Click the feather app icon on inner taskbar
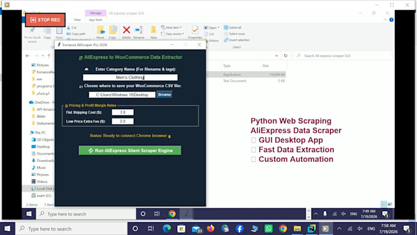This screenshot has width=417, height=235. coord(186,214)
